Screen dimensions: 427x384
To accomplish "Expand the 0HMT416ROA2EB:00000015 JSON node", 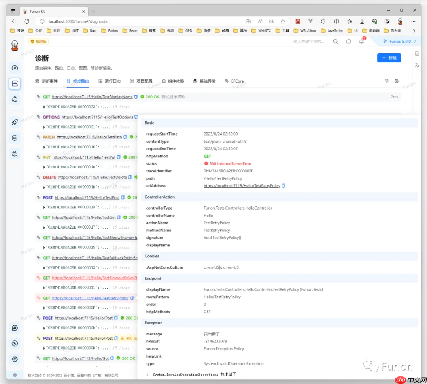I will [44, 248].
